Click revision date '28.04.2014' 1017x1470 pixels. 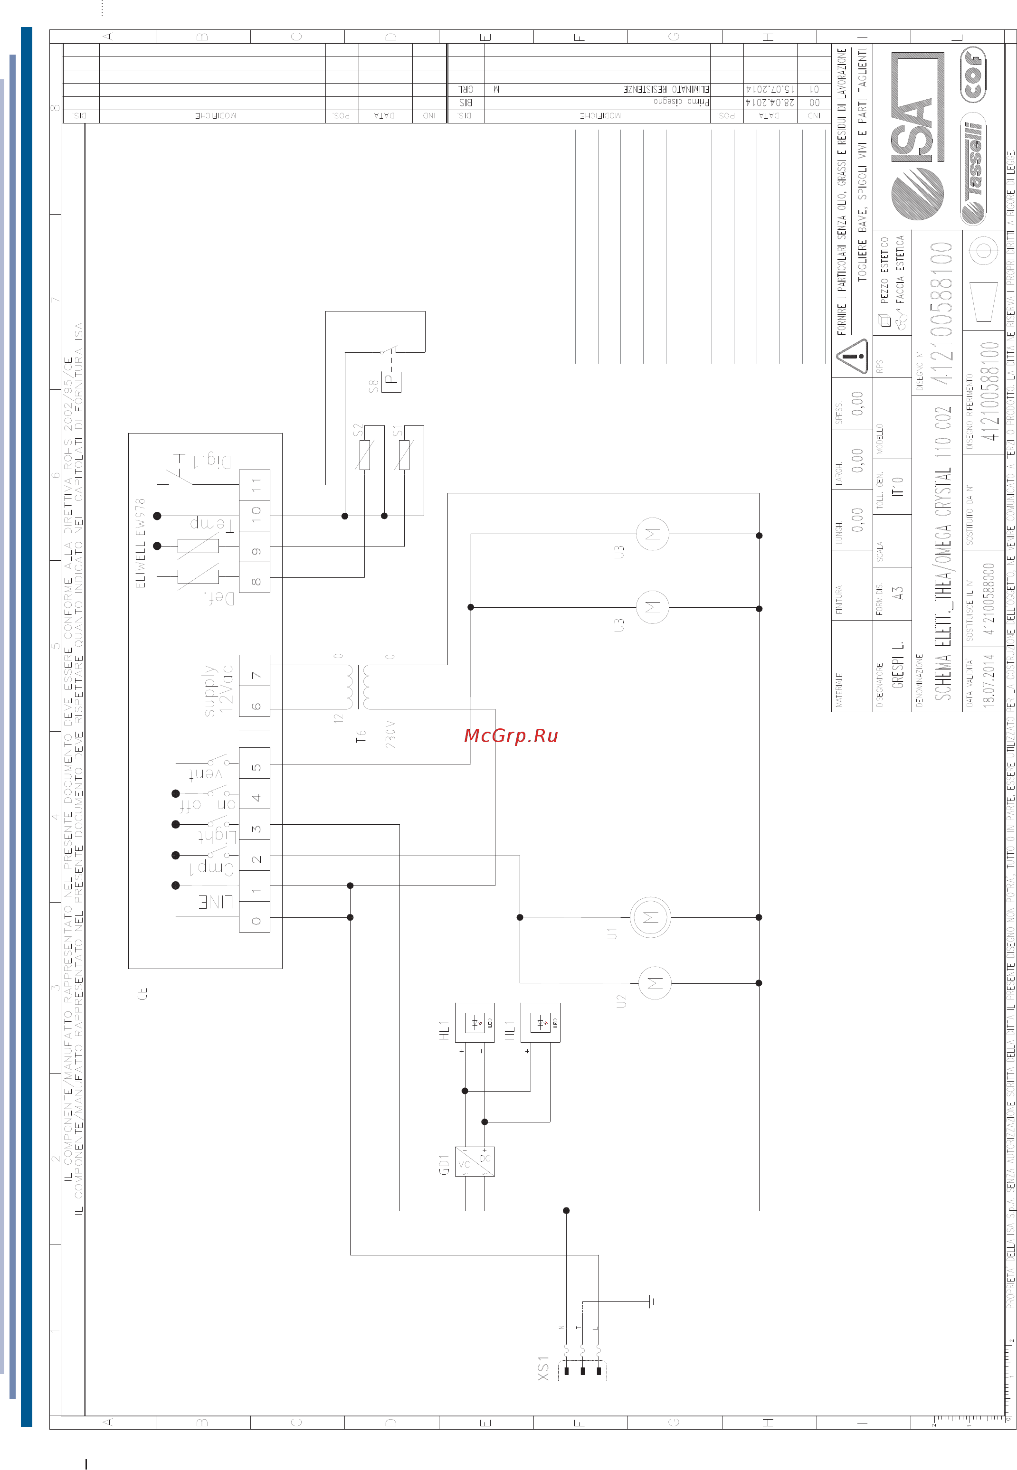click(x=770, y=102)
